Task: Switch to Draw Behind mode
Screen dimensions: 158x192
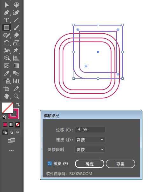Action: pyautogui.click(x=11, y=132)
